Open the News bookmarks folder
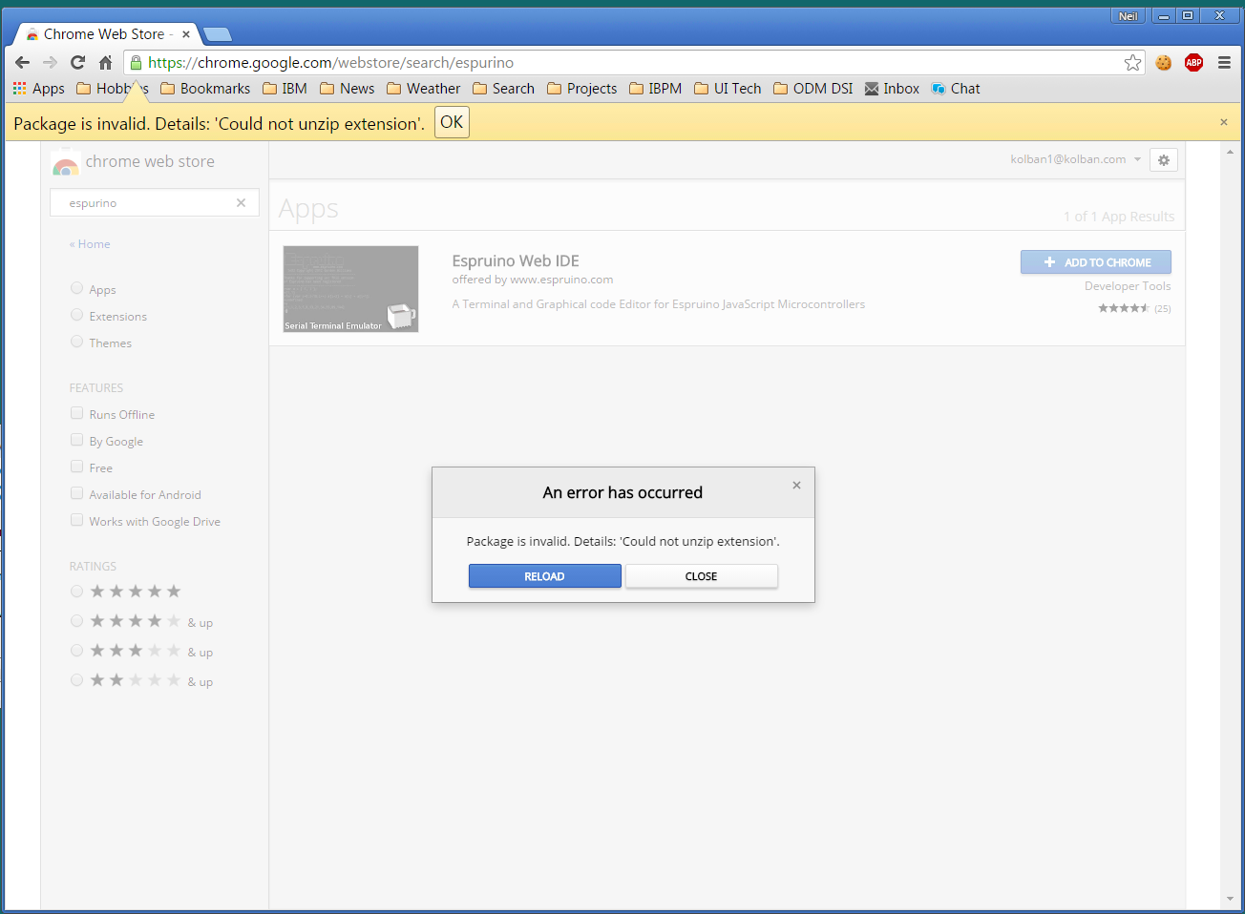This screenshot has width=1245, height=914. [x=347, y=89]
